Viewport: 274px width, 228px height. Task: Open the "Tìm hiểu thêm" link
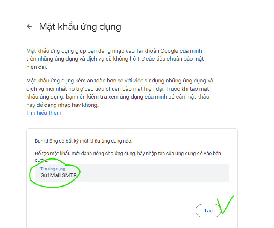click(44, 113)
